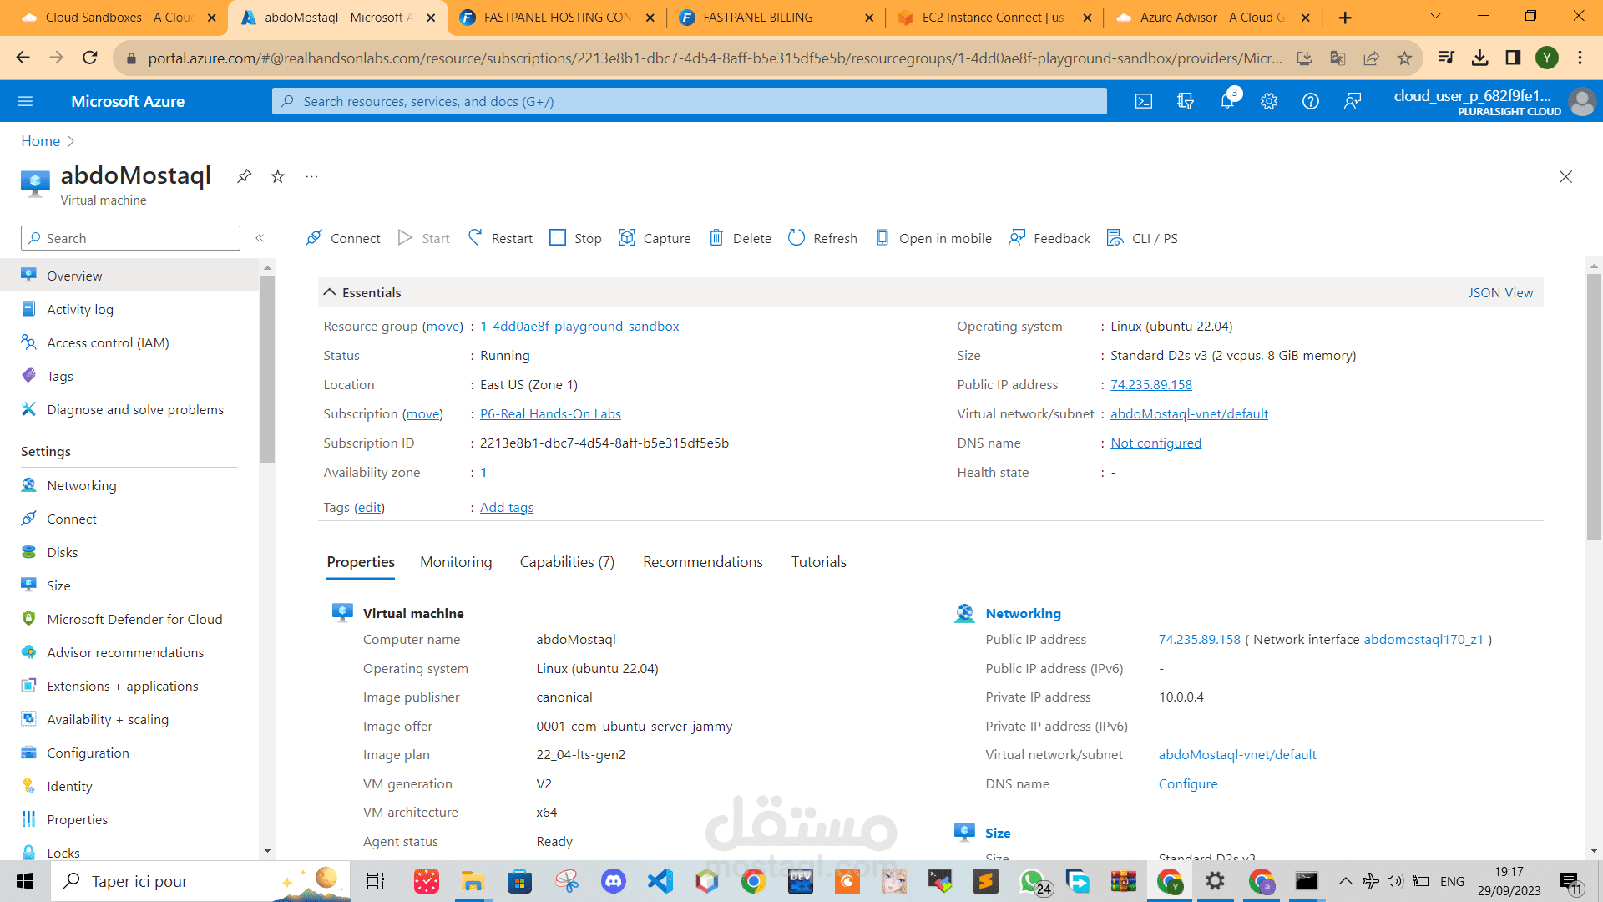
Task: Collapse the Essentials section
Action: point(330,292)
